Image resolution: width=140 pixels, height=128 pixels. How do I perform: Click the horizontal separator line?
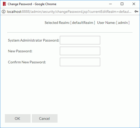point(70,33)
